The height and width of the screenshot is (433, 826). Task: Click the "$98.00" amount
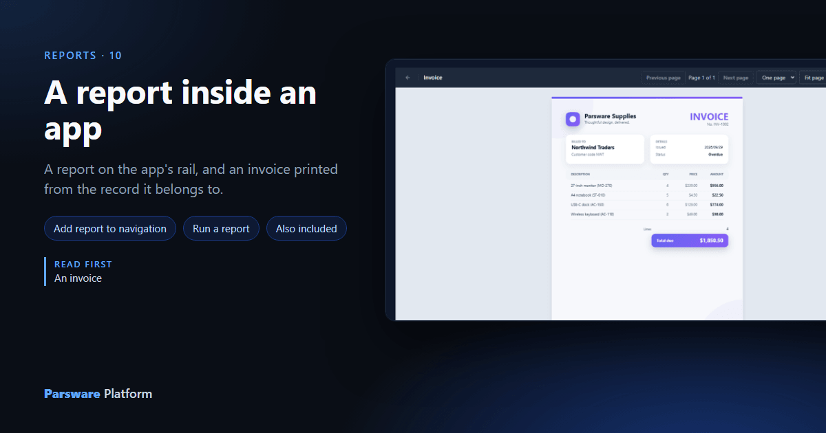(717, 214)
